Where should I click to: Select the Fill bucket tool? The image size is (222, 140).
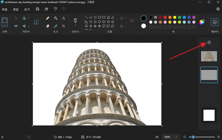[55, 18]
